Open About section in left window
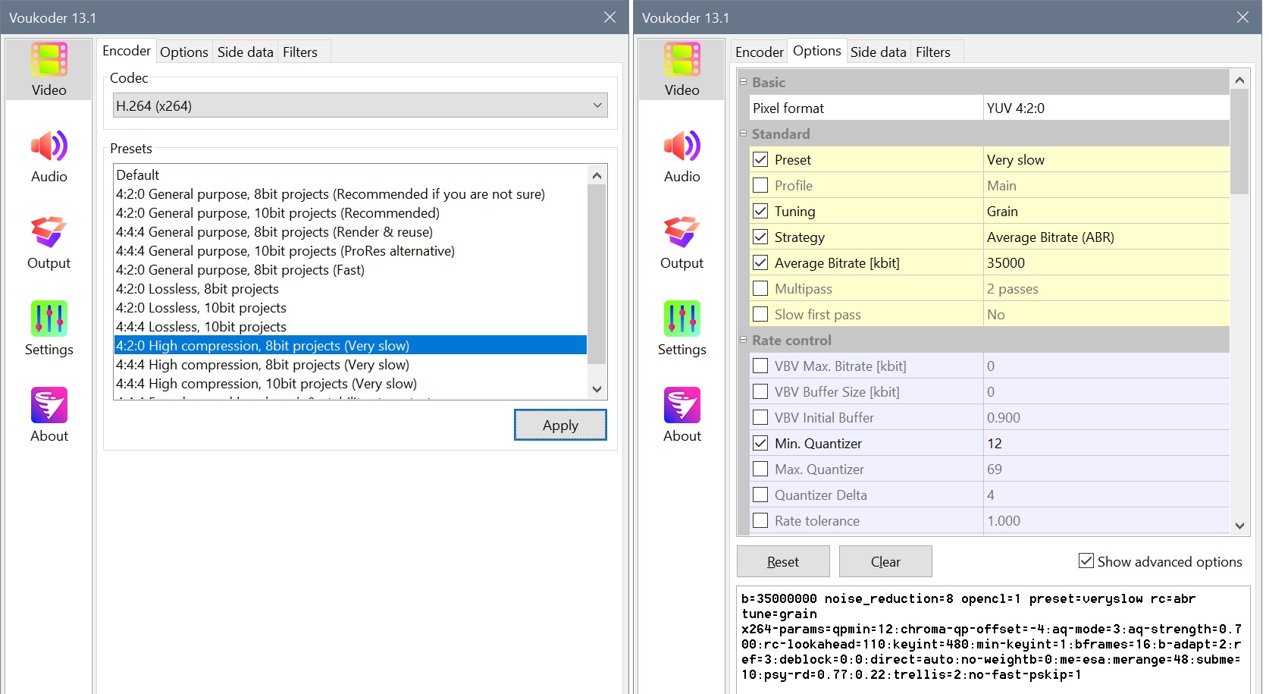This screenshot has width=1269, height=694. [49, 415]
